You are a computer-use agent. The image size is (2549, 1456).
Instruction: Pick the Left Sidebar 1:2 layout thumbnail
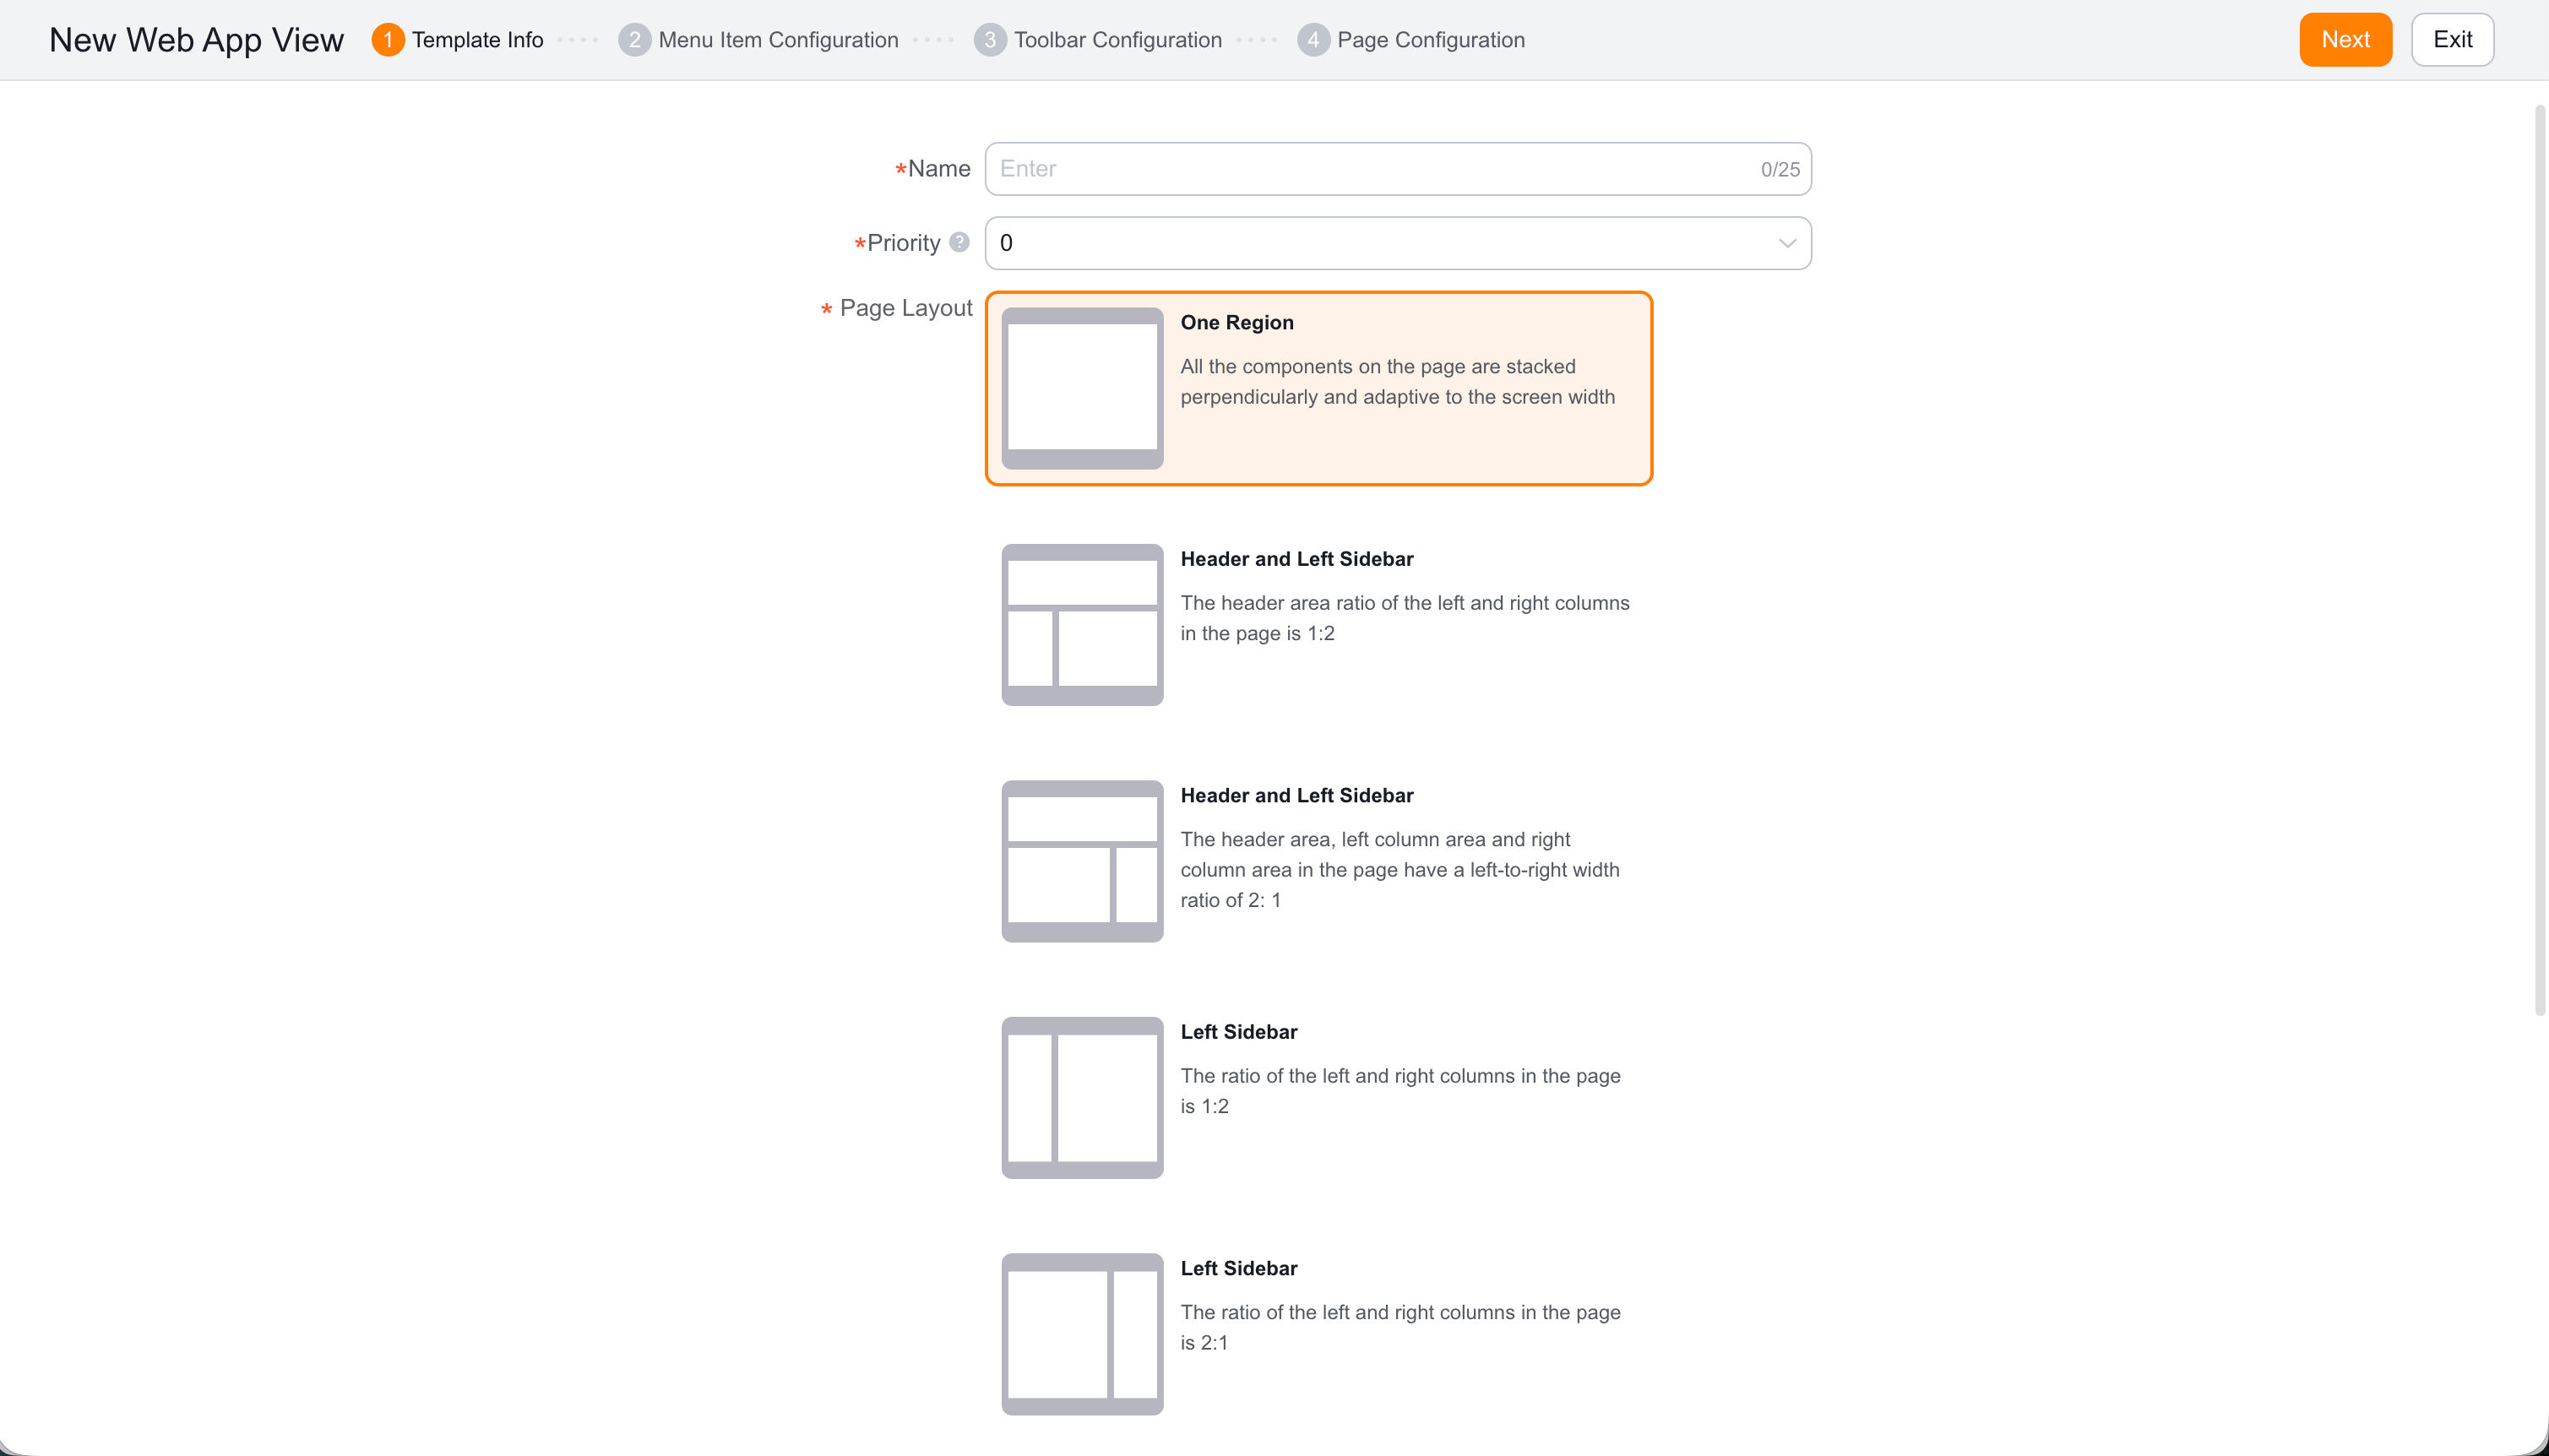1082,1098
